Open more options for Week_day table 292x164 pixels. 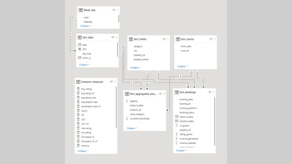(x=118, y=10)
